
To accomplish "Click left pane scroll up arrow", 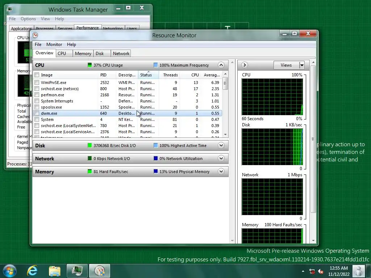I will [232, 62].
